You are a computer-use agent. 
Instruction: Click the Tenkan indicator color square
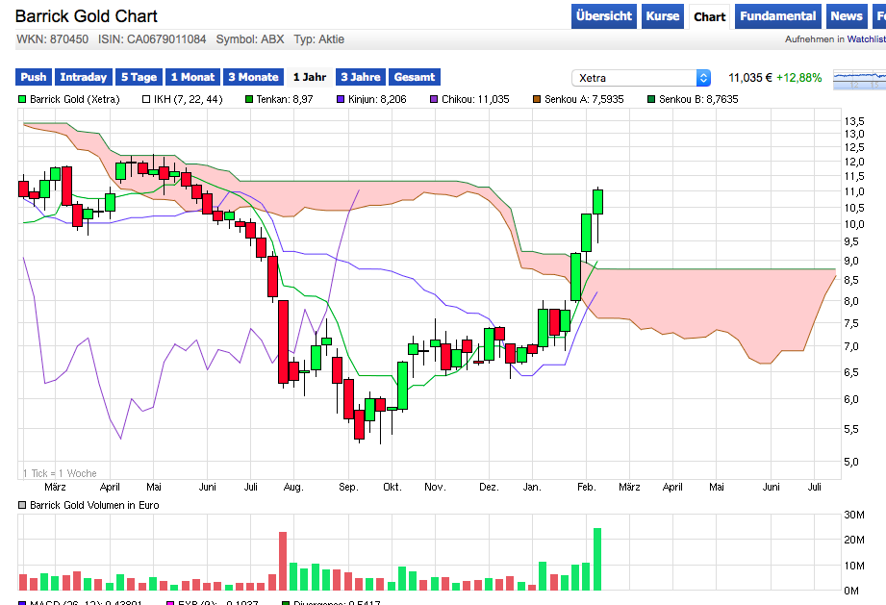coord(247,99)
